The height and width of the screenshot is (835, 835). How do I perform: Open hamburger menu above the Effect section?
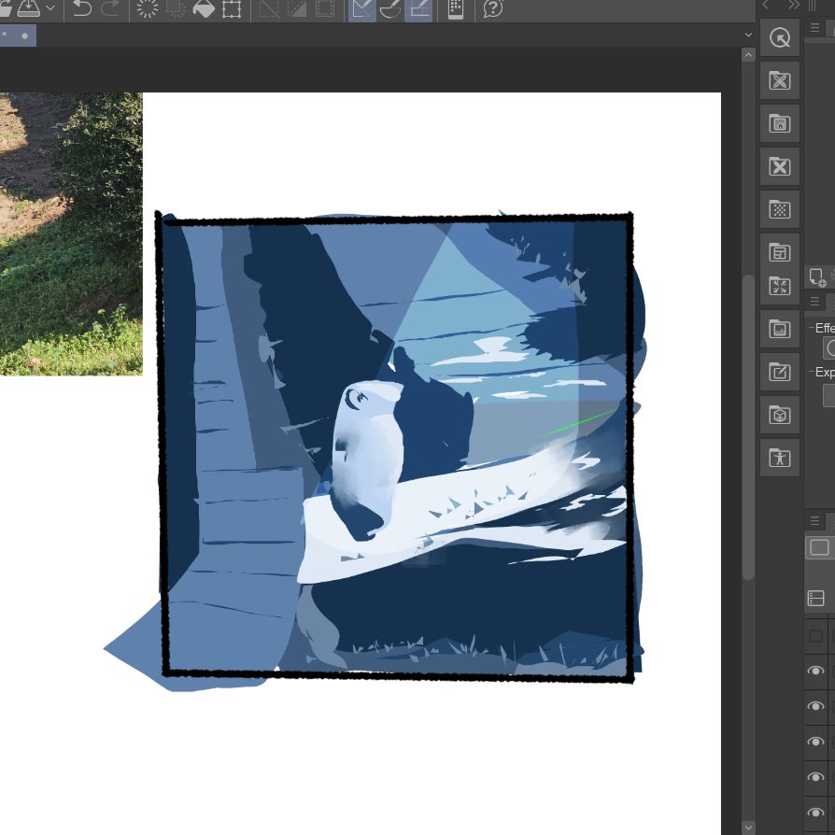(814, 302)
